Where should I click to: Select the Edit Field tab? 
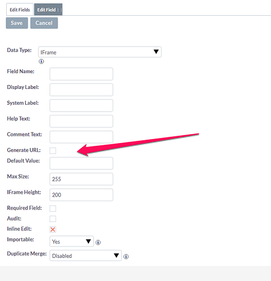(48, 10)
